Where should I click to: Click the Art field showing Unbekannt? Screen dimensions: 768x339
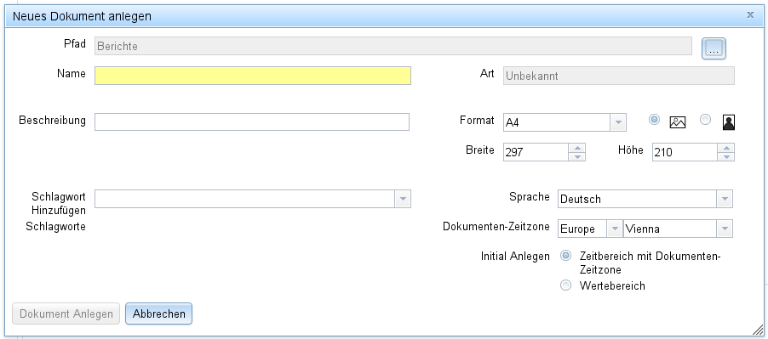click(619, 76)
